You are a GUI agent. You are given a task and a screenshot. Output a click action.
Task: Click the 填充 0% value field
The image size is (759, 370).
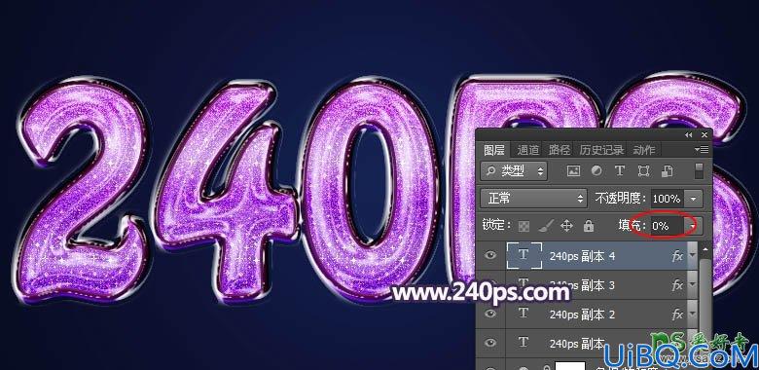(667, 226)
